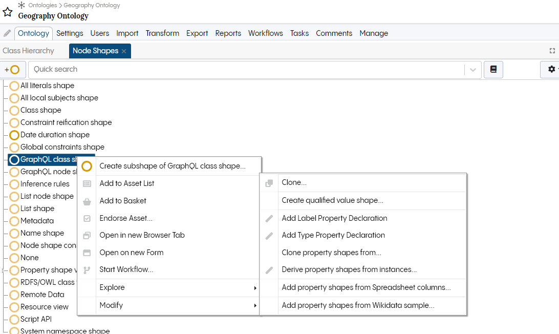The image size is (559, 334).
Task: Select the Inference rules tree item
Action: point(45,184)
